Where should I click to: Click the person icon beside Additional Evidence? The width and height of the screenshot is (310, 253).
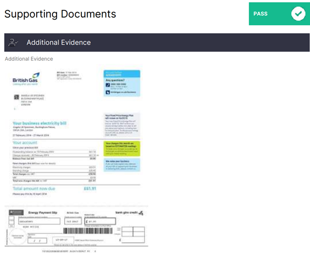13,43
